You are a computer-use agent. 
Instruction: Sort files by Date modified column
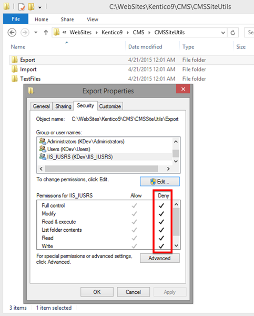(145, 47)
